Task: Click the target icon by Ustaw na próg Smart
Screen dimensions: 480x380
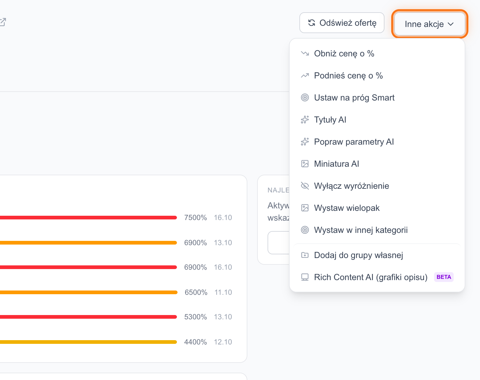Action: (x=305, y=98)
